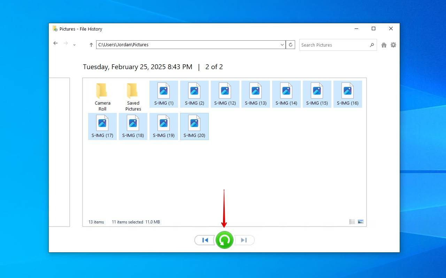Navigate up one folder level
The image size is (446, 278).
click(x=91, y=44)
